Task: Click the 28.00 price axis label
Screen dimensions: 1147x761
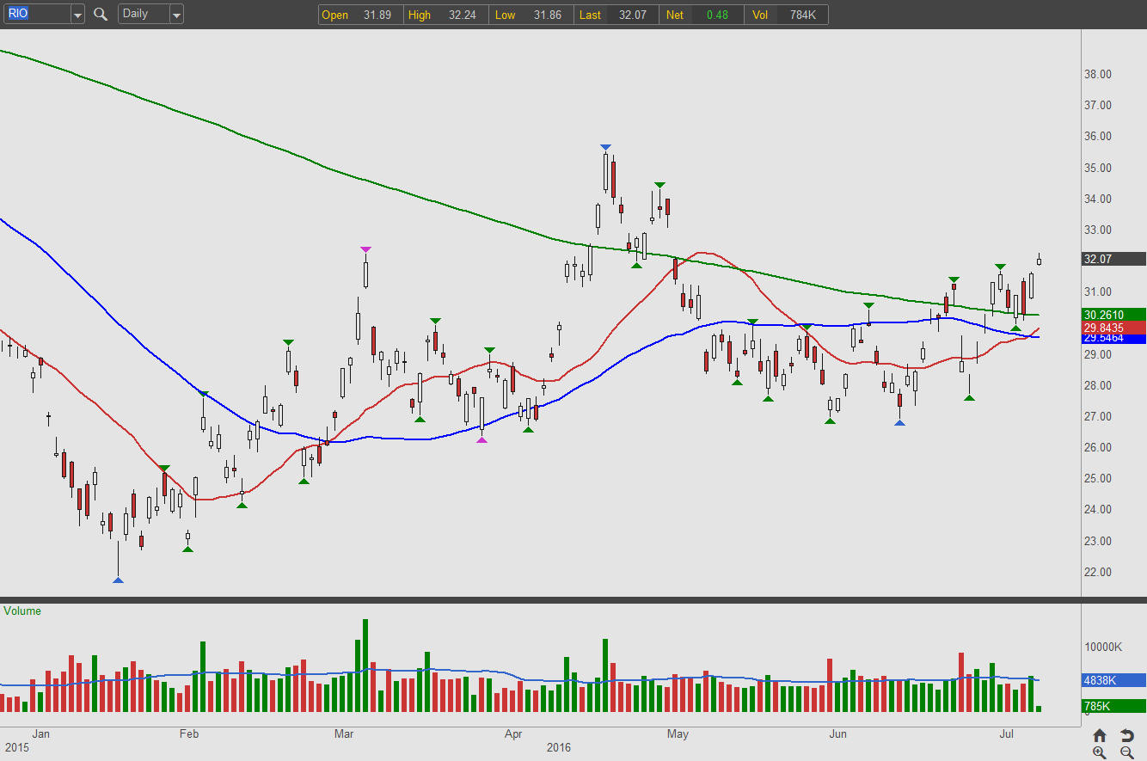Action: (1099, 385)
